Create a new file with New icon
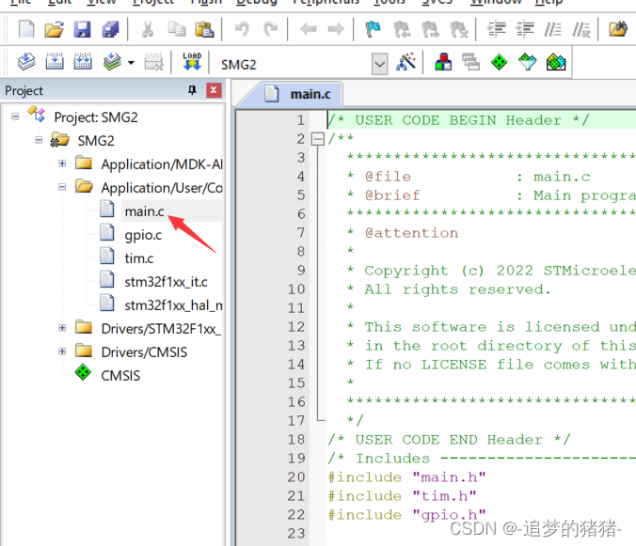Image resolution: width=636 pixels, height=546 pixels. click(26, 29)
